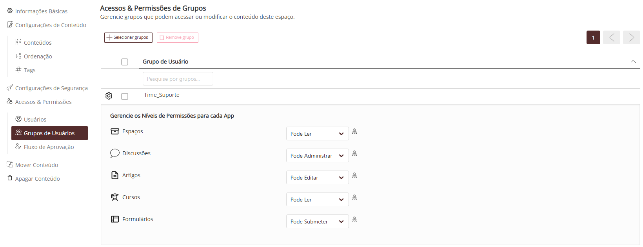
Task: Click the hierarchy icon next to Artigos dropdown
Action: point(354,175)
